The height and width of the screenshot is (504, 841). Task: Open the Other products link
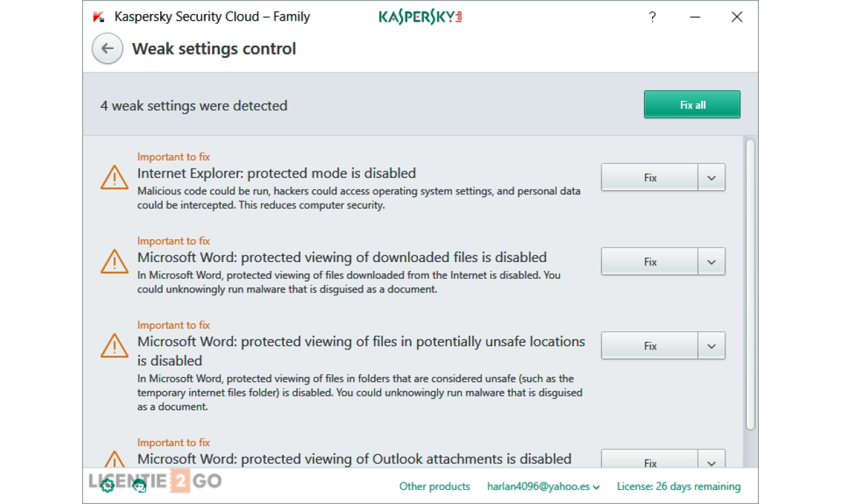(435, 487)
